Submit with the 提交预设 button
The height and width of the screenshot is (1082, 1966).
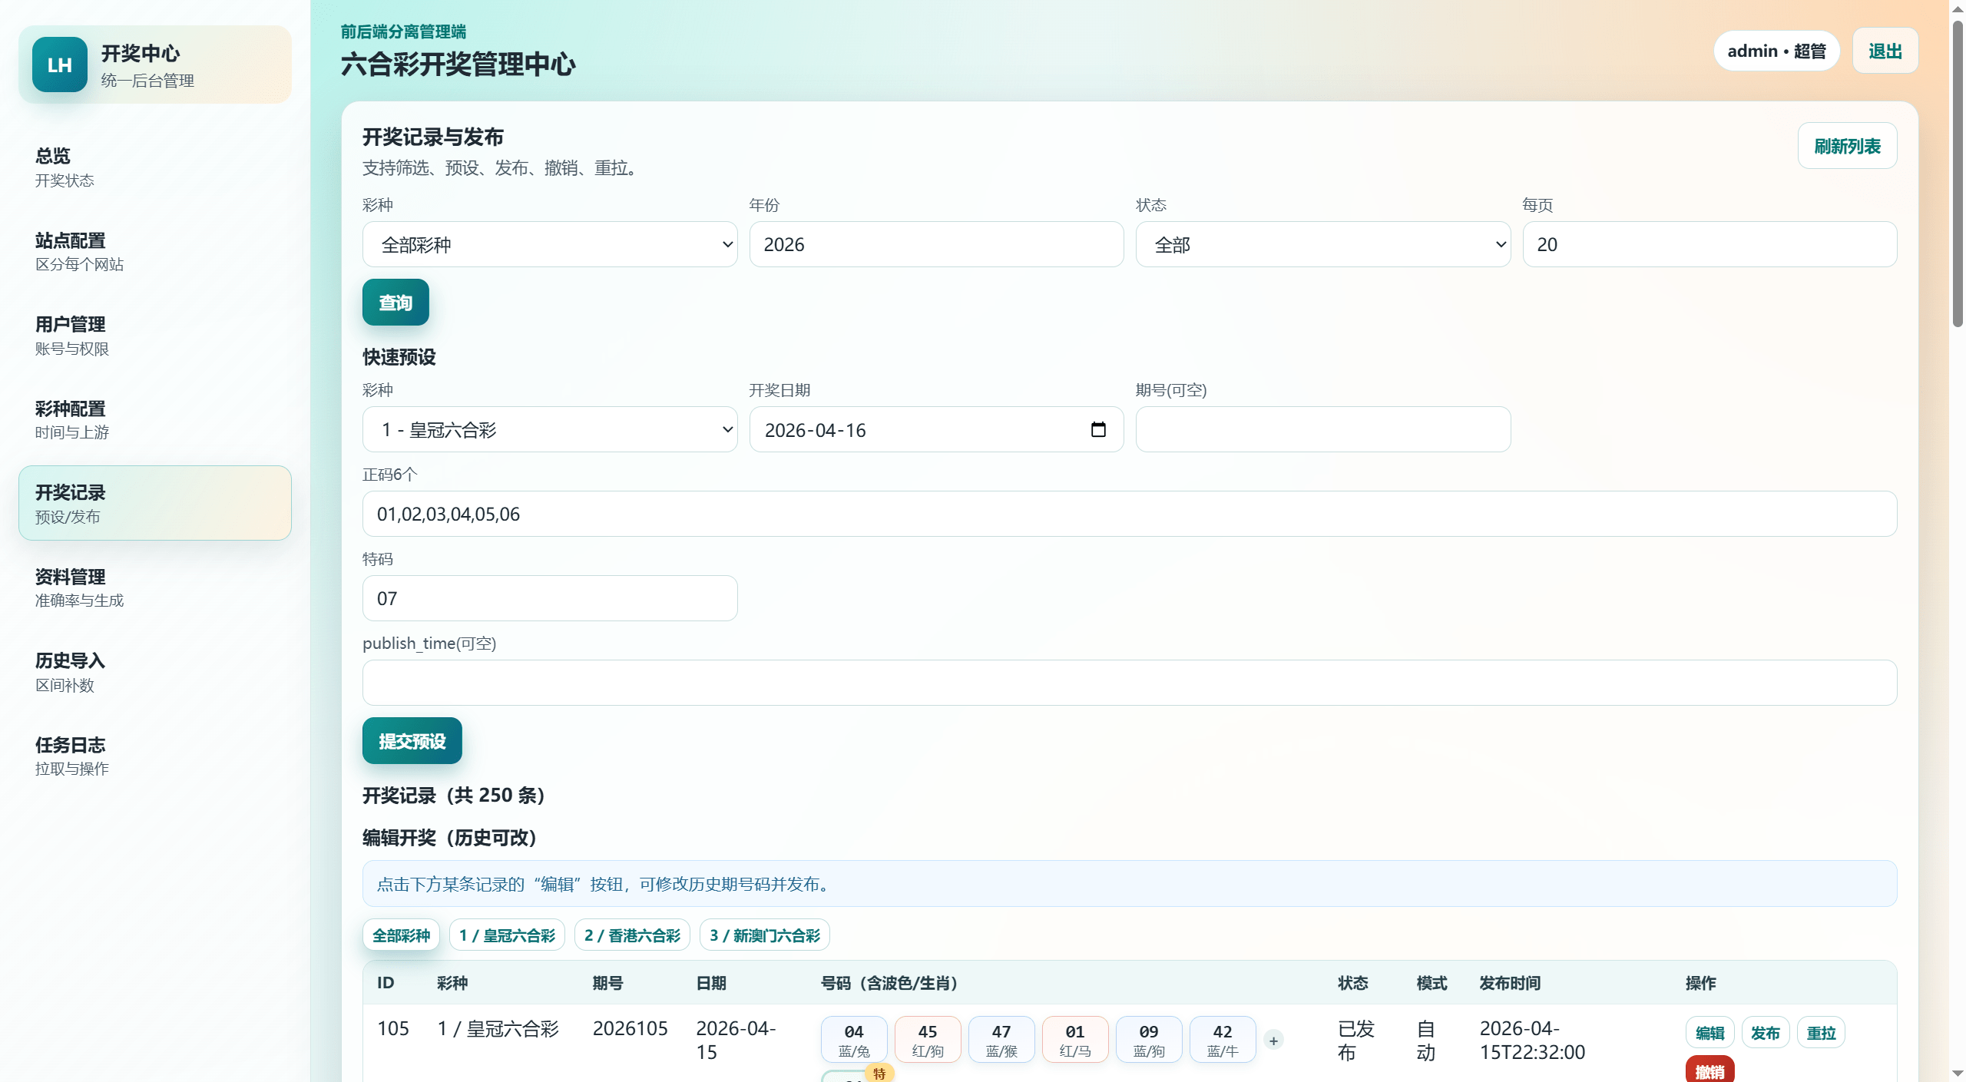tap(412, 741)
